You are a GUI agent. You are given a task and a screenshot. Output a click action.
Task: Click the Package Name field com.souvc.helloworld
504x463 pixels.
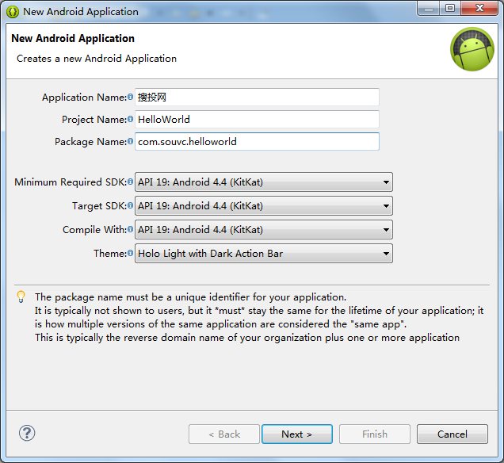coord(257,141)
